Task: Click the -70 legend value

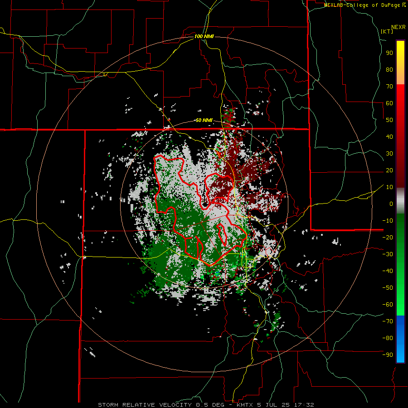Action: (x=388, y=321)
